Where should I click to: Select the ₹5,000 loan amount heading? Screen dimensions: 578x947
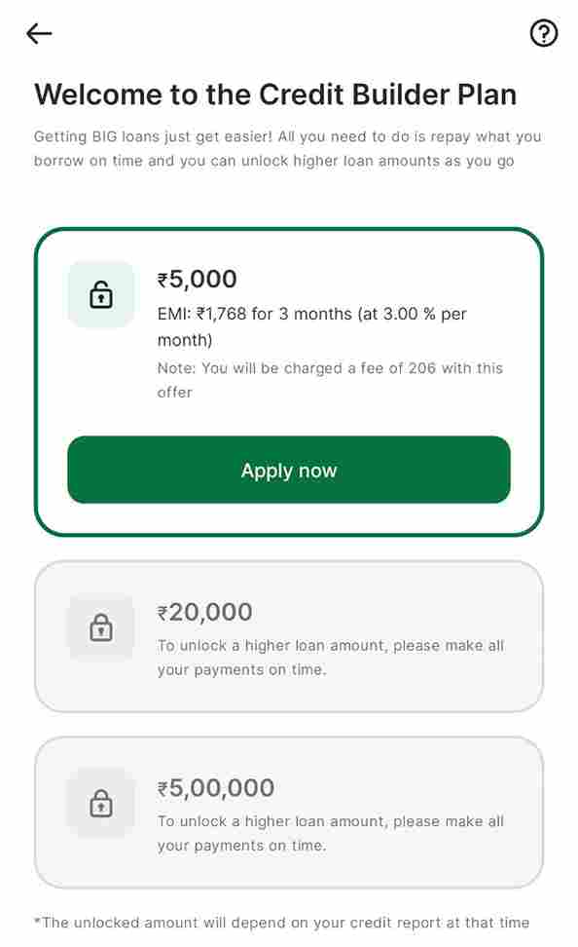[x=198, y=279]
